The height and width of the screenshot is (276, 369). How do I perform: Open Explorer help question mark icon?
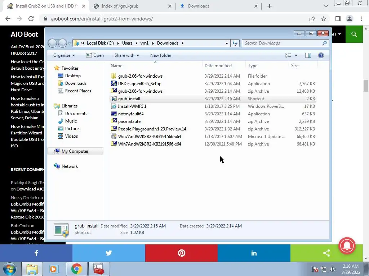(x=321, y=55)
